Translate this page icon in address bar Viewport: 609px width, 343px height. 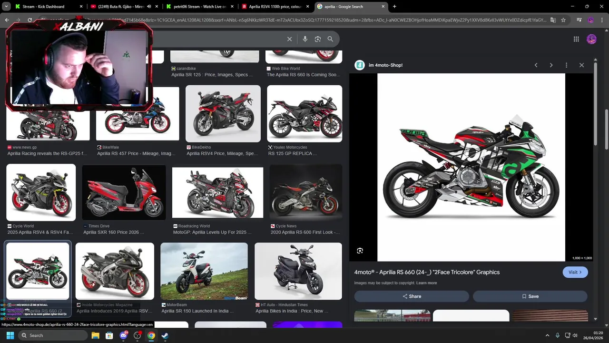[x=553, y=20]
